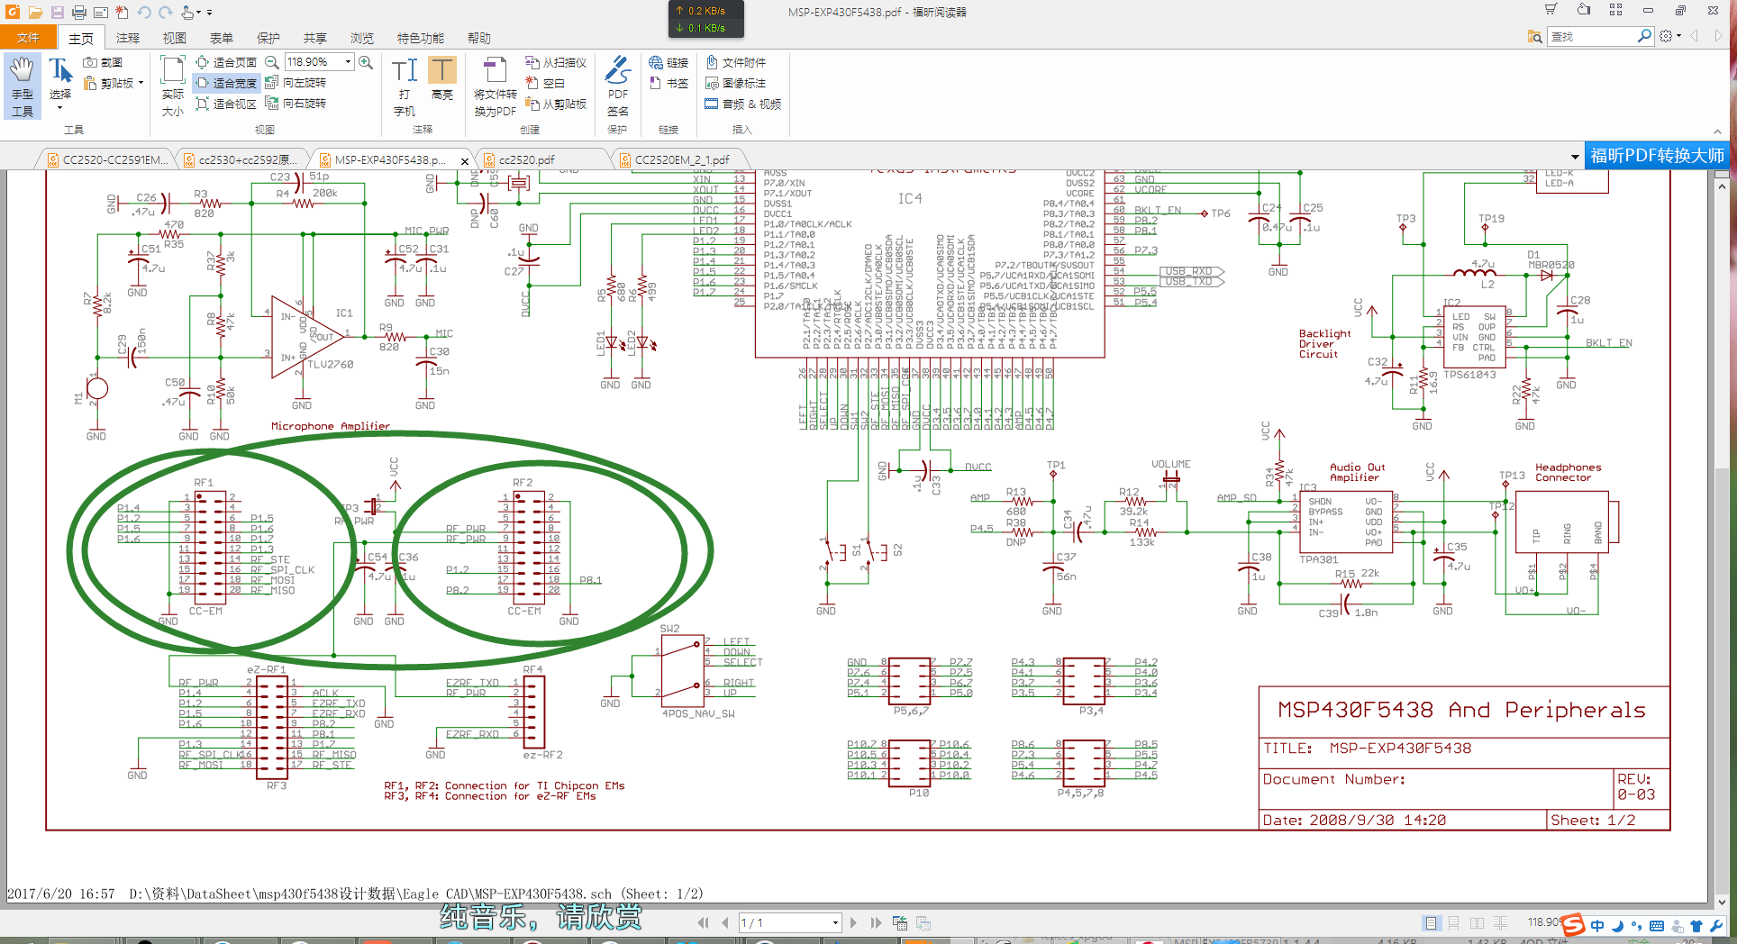Select the Hand tool
The height and width of the screenshot is (944, 1737).
click(23, 86)
